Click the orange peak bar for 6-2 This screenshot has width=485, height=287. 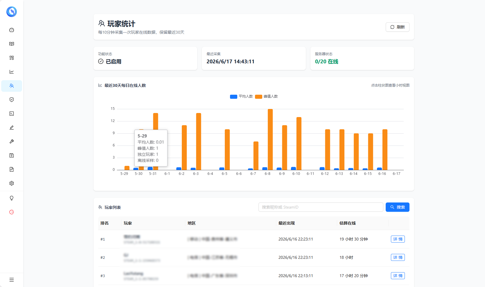coord(184,148)
